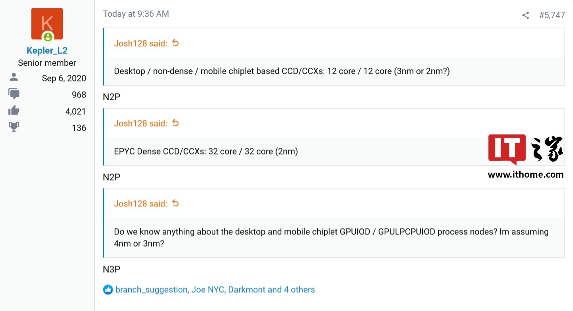The image size is (573, 311).
Task: Click the www.ithome.com watermark text
Action: (525, 174)
